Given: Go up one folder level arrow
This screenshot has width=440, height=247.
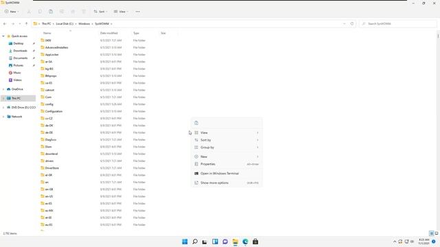Looking at the screenshot, I should tap(26, 24).
